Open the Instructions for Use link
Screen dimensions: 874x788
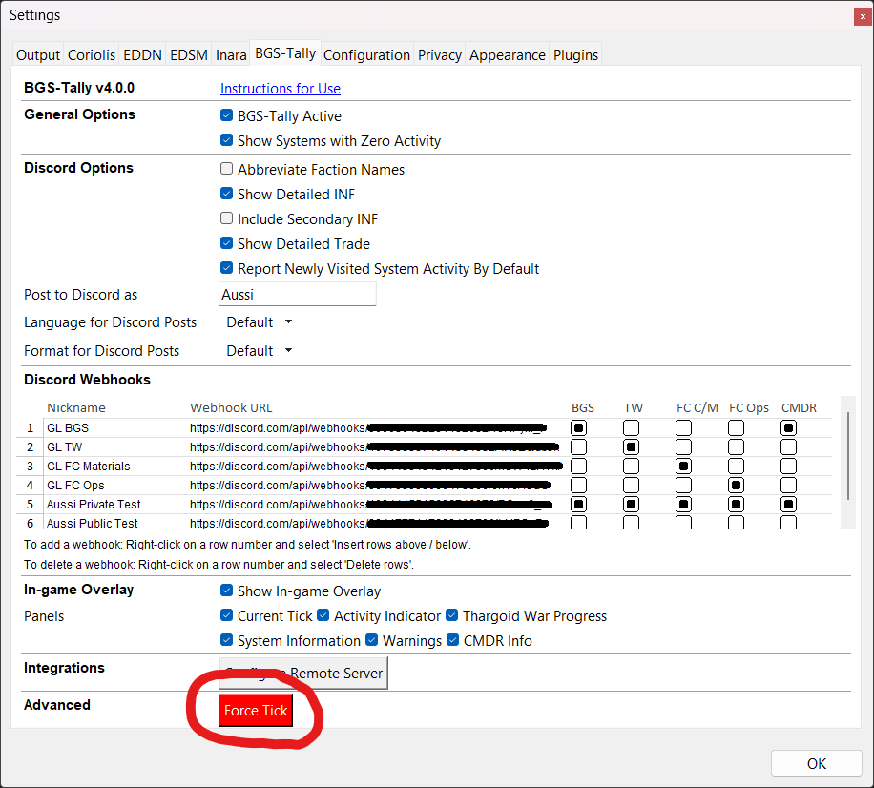click(281, 89)
